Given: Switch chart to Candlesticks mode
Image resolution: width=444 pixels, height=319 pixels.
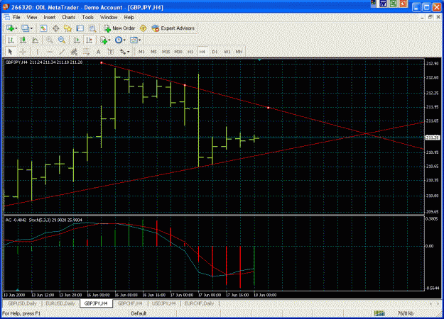Looking at the screenshot, I should (23, 40).
